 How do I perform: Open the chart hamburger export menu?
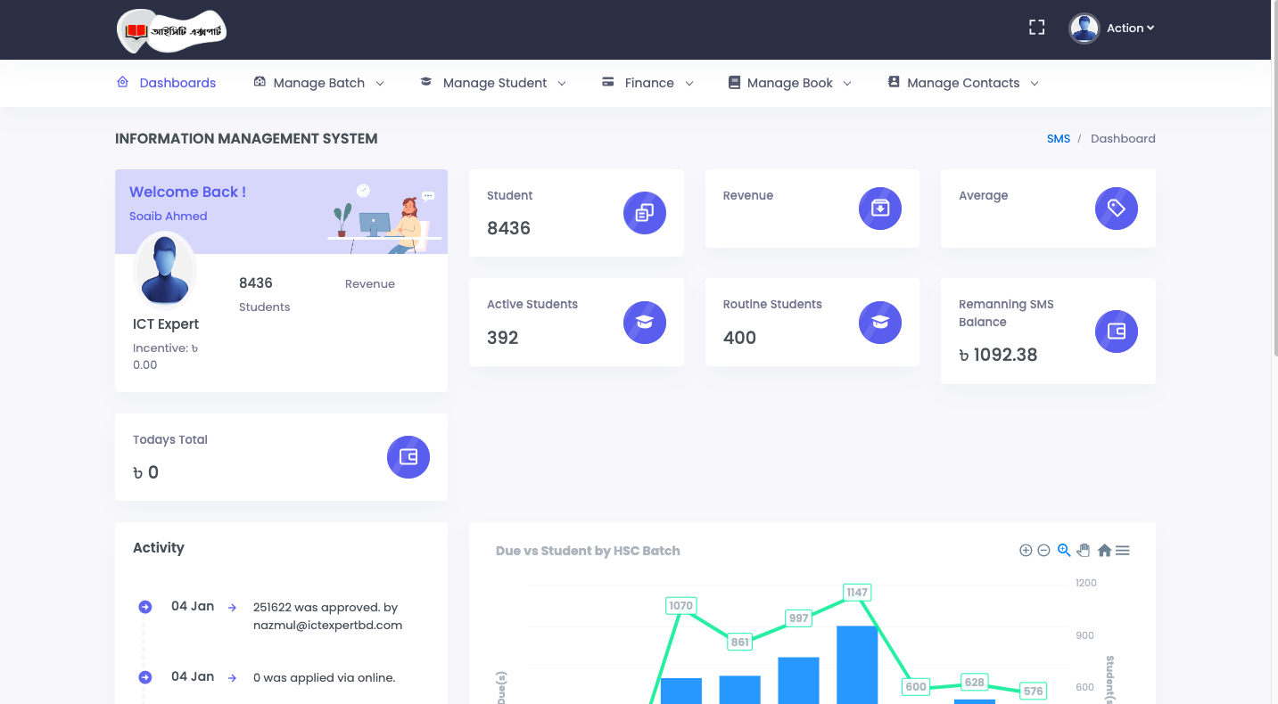click(1123, 551)
